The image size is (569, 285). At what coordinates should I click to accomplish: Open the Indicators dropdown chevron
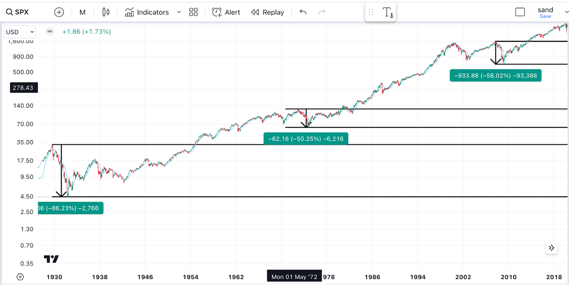(x=179, y=12)
